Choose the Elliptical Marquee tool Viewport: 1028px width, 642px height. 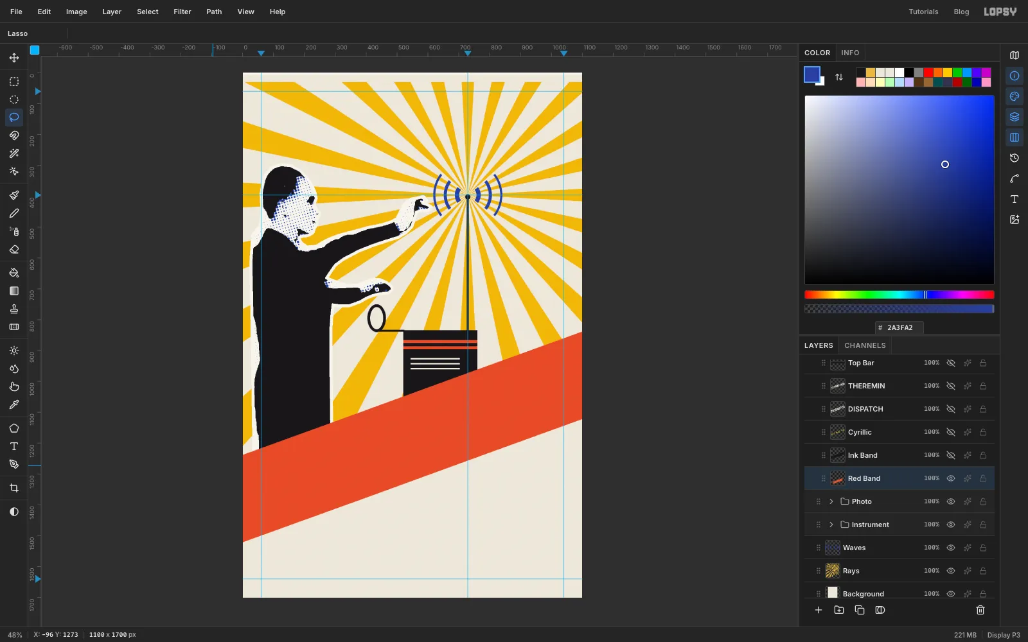14,100
